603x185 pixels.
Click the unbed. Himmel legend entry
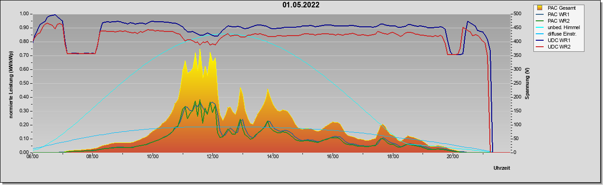click(558, 27)
